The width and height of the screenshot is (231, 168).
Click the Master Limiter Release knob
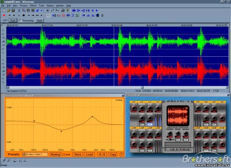(x=178, y=133)
